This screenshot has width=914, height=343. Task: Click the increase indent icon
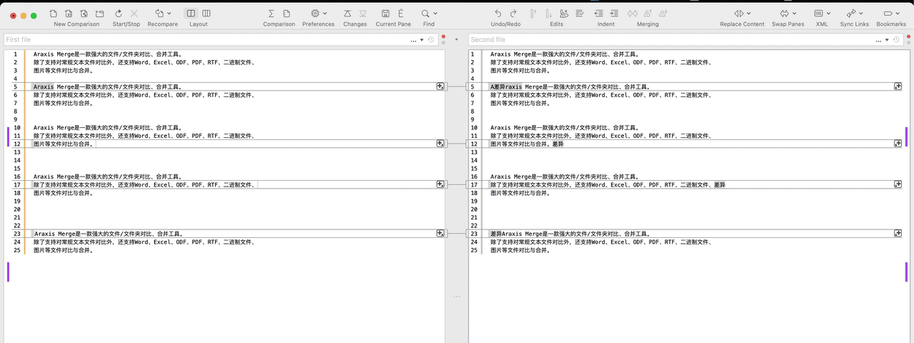coord(614,14)
